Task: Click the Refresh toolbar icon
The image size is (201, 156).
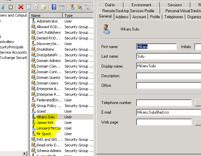Action: (37, 7)
